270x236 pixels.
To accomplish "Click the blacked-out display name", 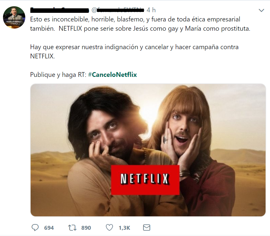I will tap(59, 10).
